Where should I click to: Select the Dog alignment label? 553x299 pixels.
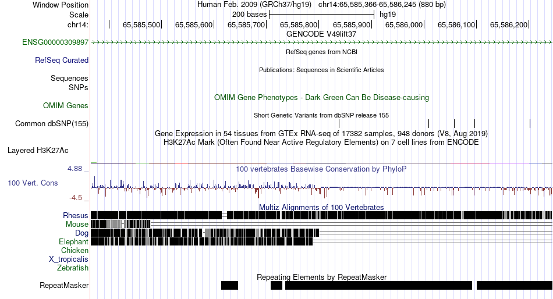coord(81,233)
